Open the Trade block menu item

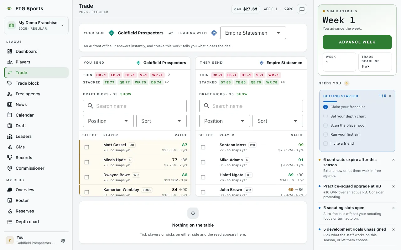[36, 83]
